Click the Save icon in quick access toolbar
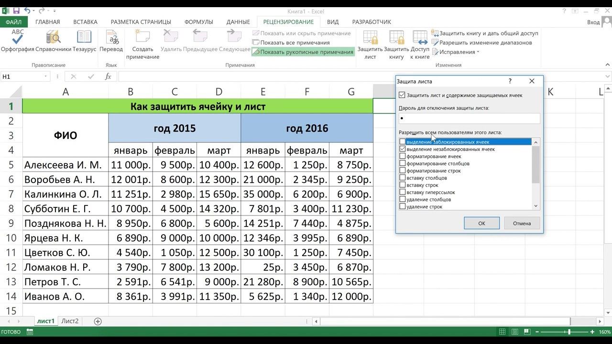 coord(16,11)
